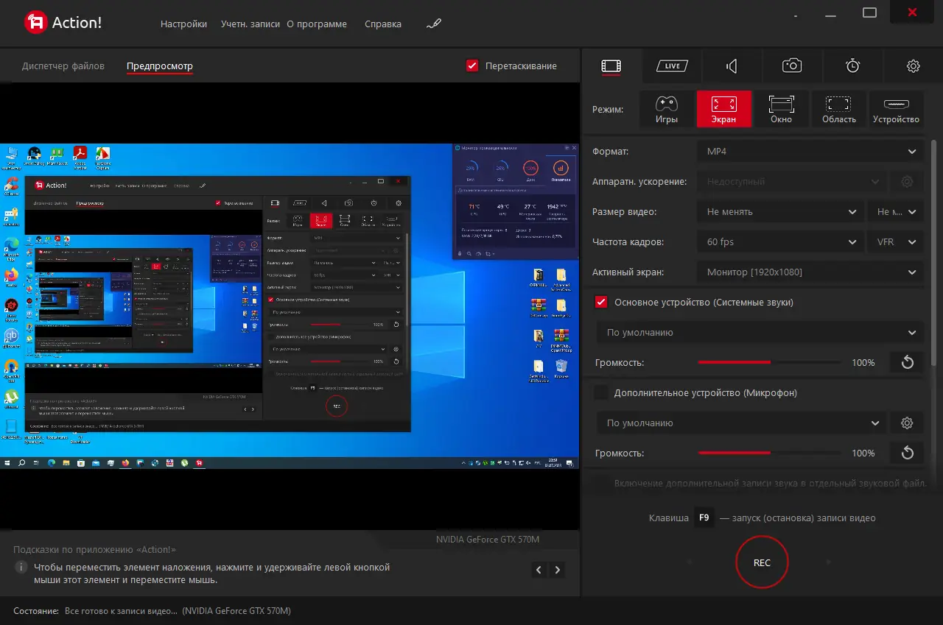This screenshot has width=943, height=625.
Task: Open the benchmark stopwatch tab
Action: [852, 66]
